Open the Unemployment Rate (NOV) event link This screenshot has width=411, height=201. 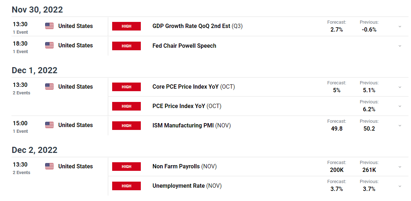[x=187, y=186]
